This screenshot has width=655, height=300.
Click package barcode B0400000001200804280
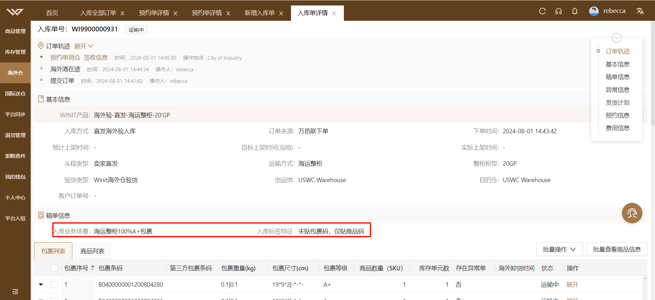(x=131, y=284)
